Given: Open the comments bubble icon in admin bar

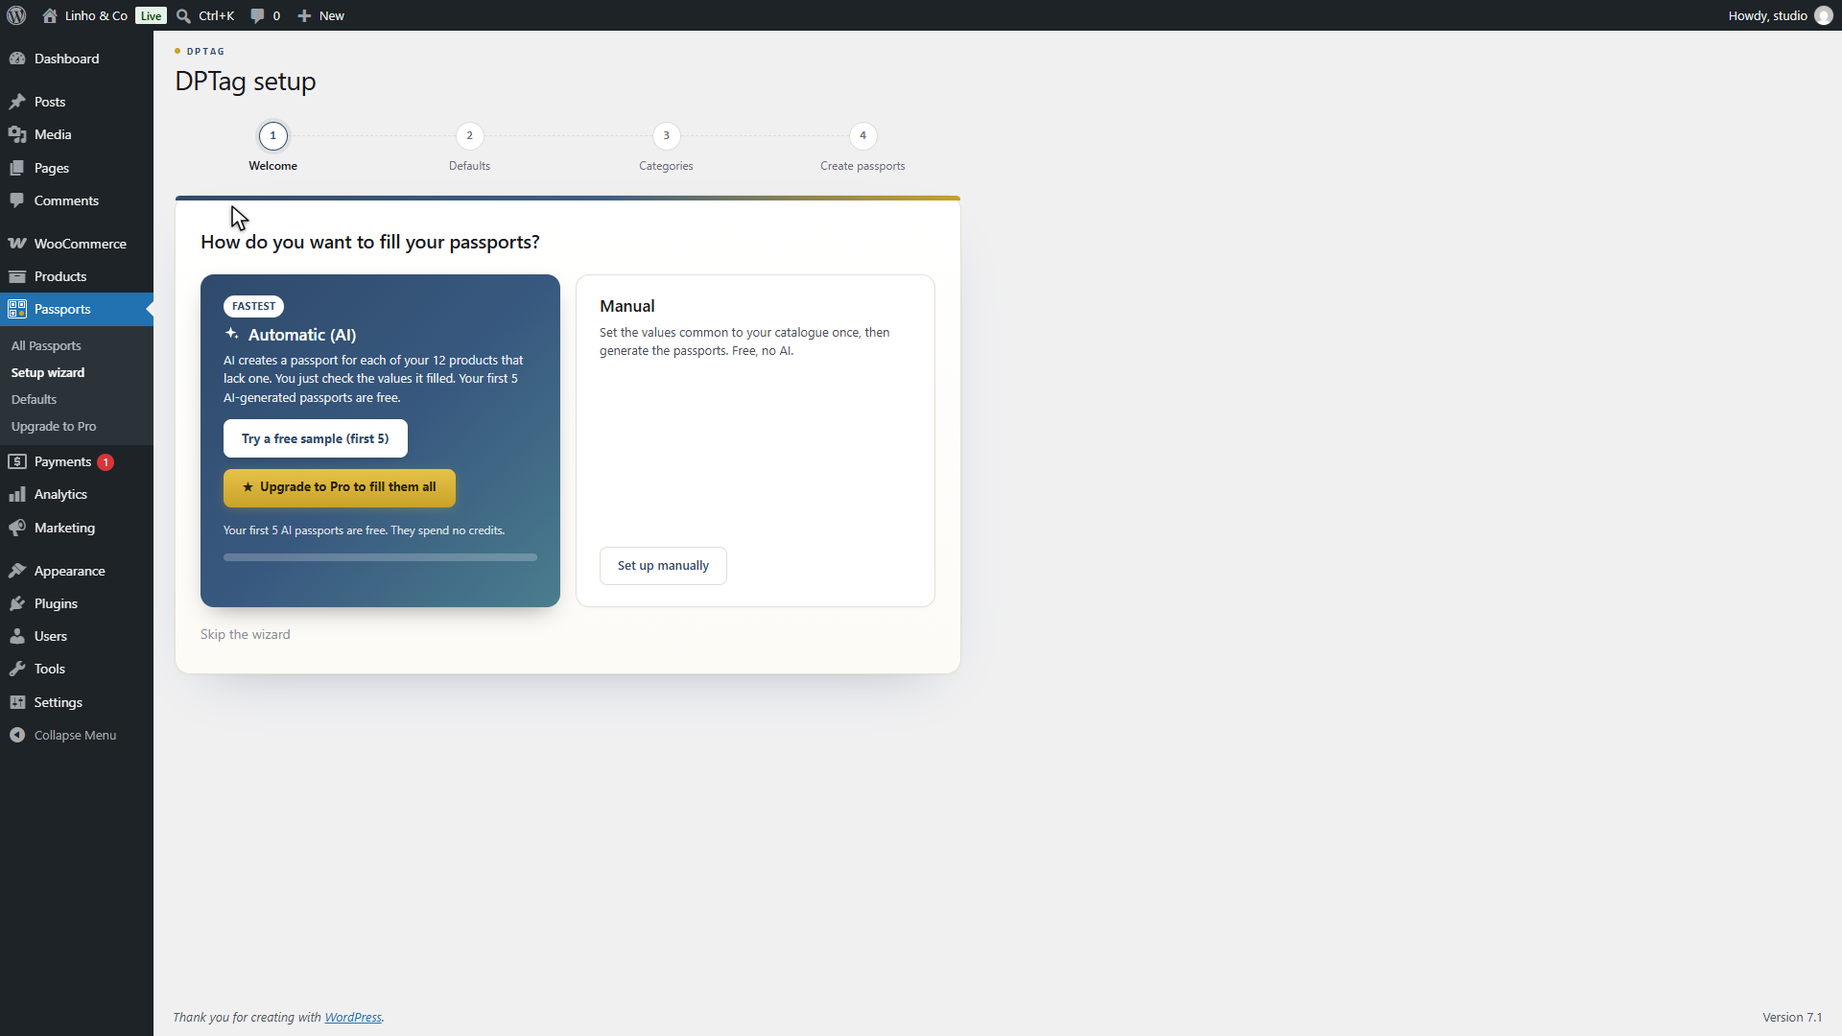Looking at the screenshot, I should pyautogui.click(x=257, y=15).
